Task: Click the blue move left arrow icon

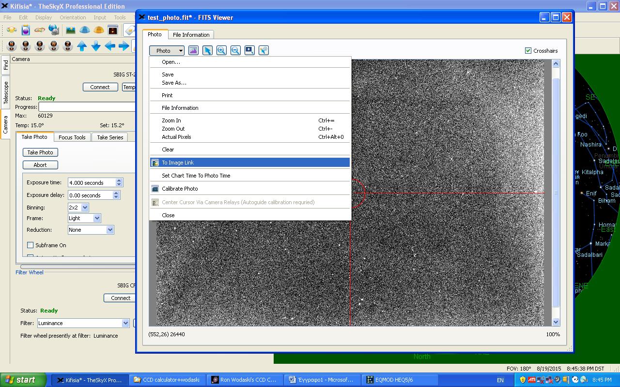Action: click(110, 46)
